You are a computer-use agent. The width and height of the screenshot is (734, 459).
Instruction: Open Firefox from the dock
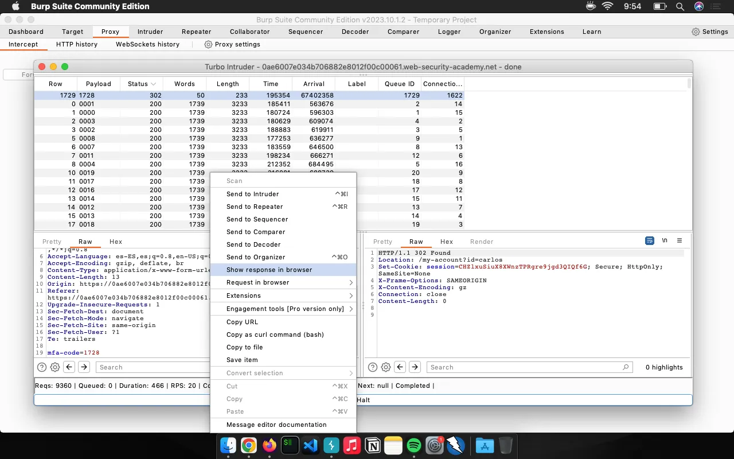pos(269,445)
